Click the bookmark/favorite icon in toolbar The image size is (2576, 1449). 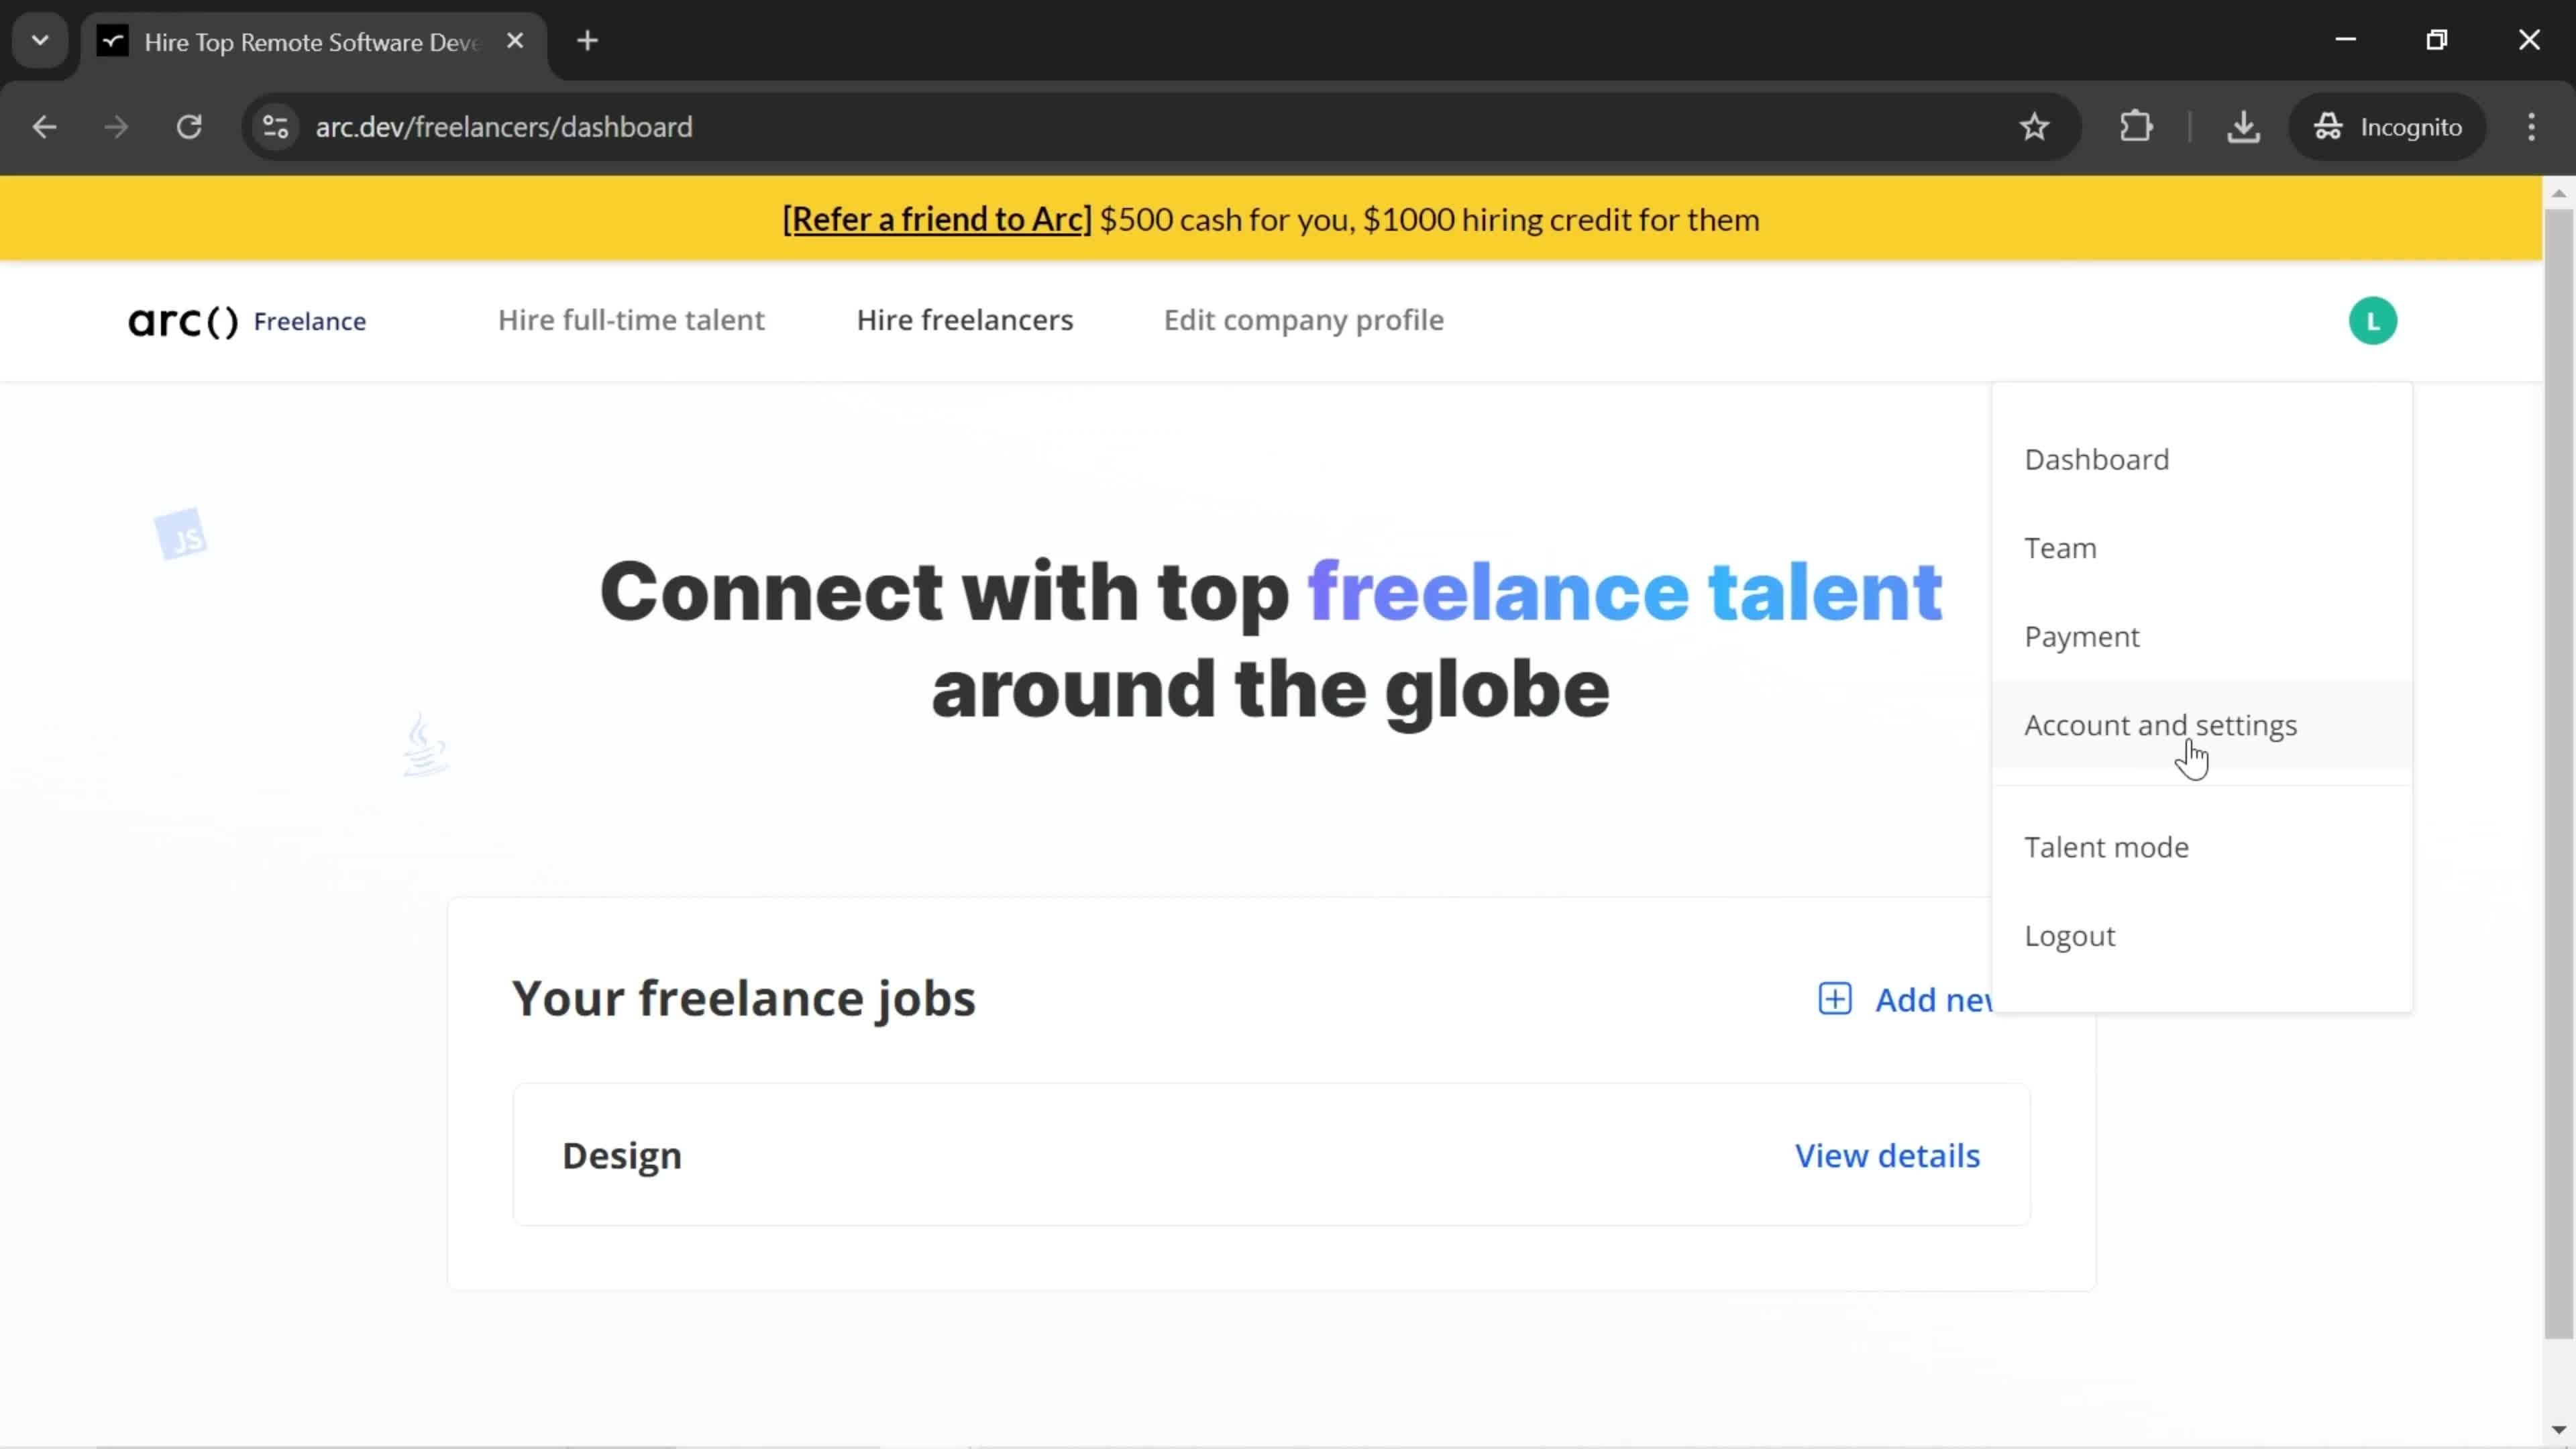tap(2038, 125)
